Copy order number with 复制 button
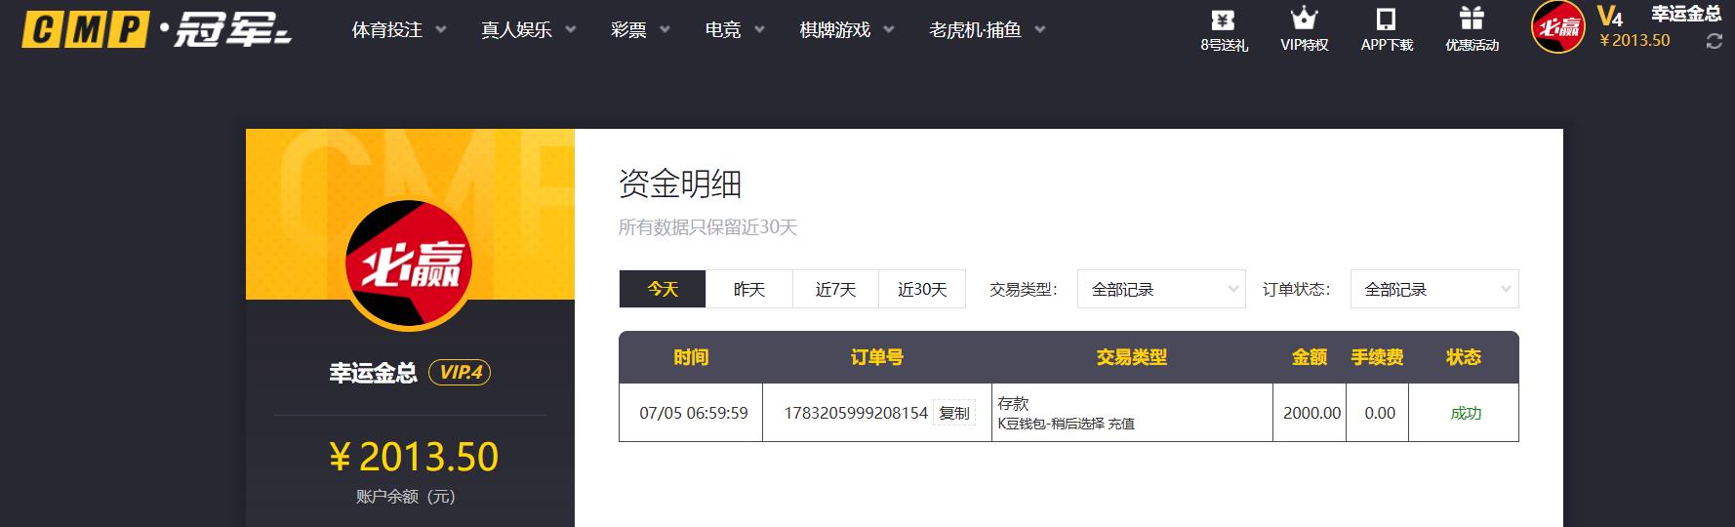Screen dimensions: 1735x527 [x=954, y=413]
